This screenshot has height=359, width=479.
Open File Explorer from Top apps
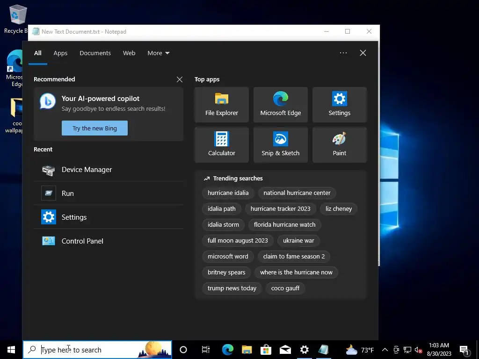tap(221, 105)
